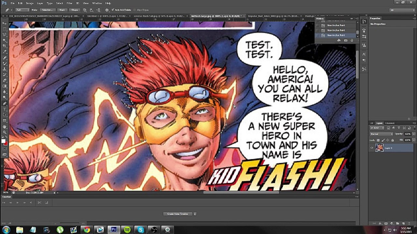Select the Lasso tool
The width and height of the screenshot is (417, 234).
[5, 34]
